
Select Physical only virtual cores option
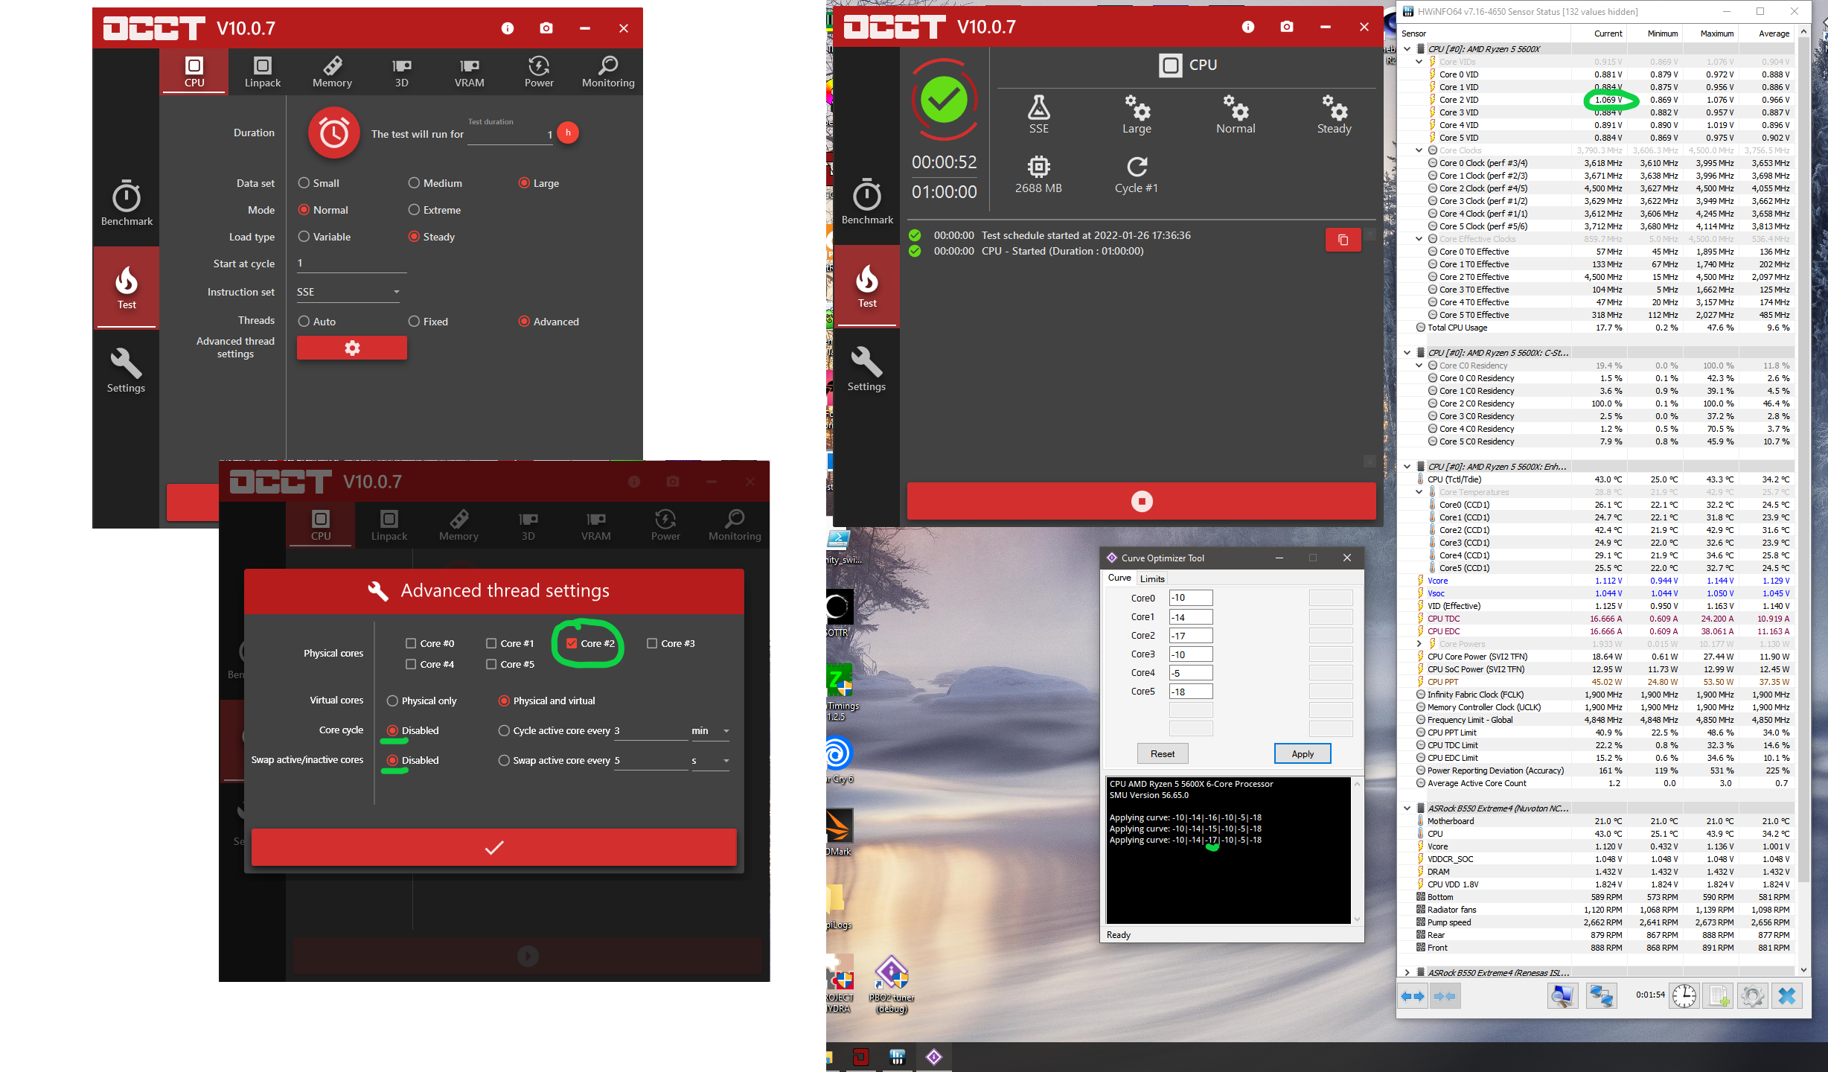(392, 701)
